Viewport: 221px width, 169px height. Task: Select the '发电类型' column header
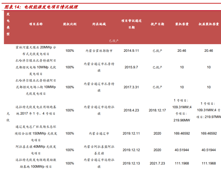pos(8,24)
